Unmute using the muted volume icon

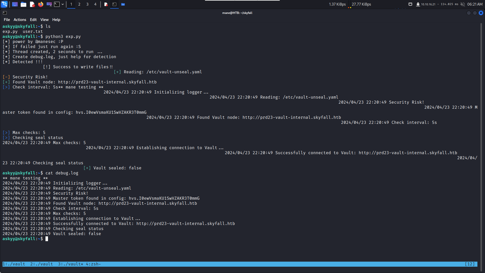pyautogui.click(x=463, y=4)
